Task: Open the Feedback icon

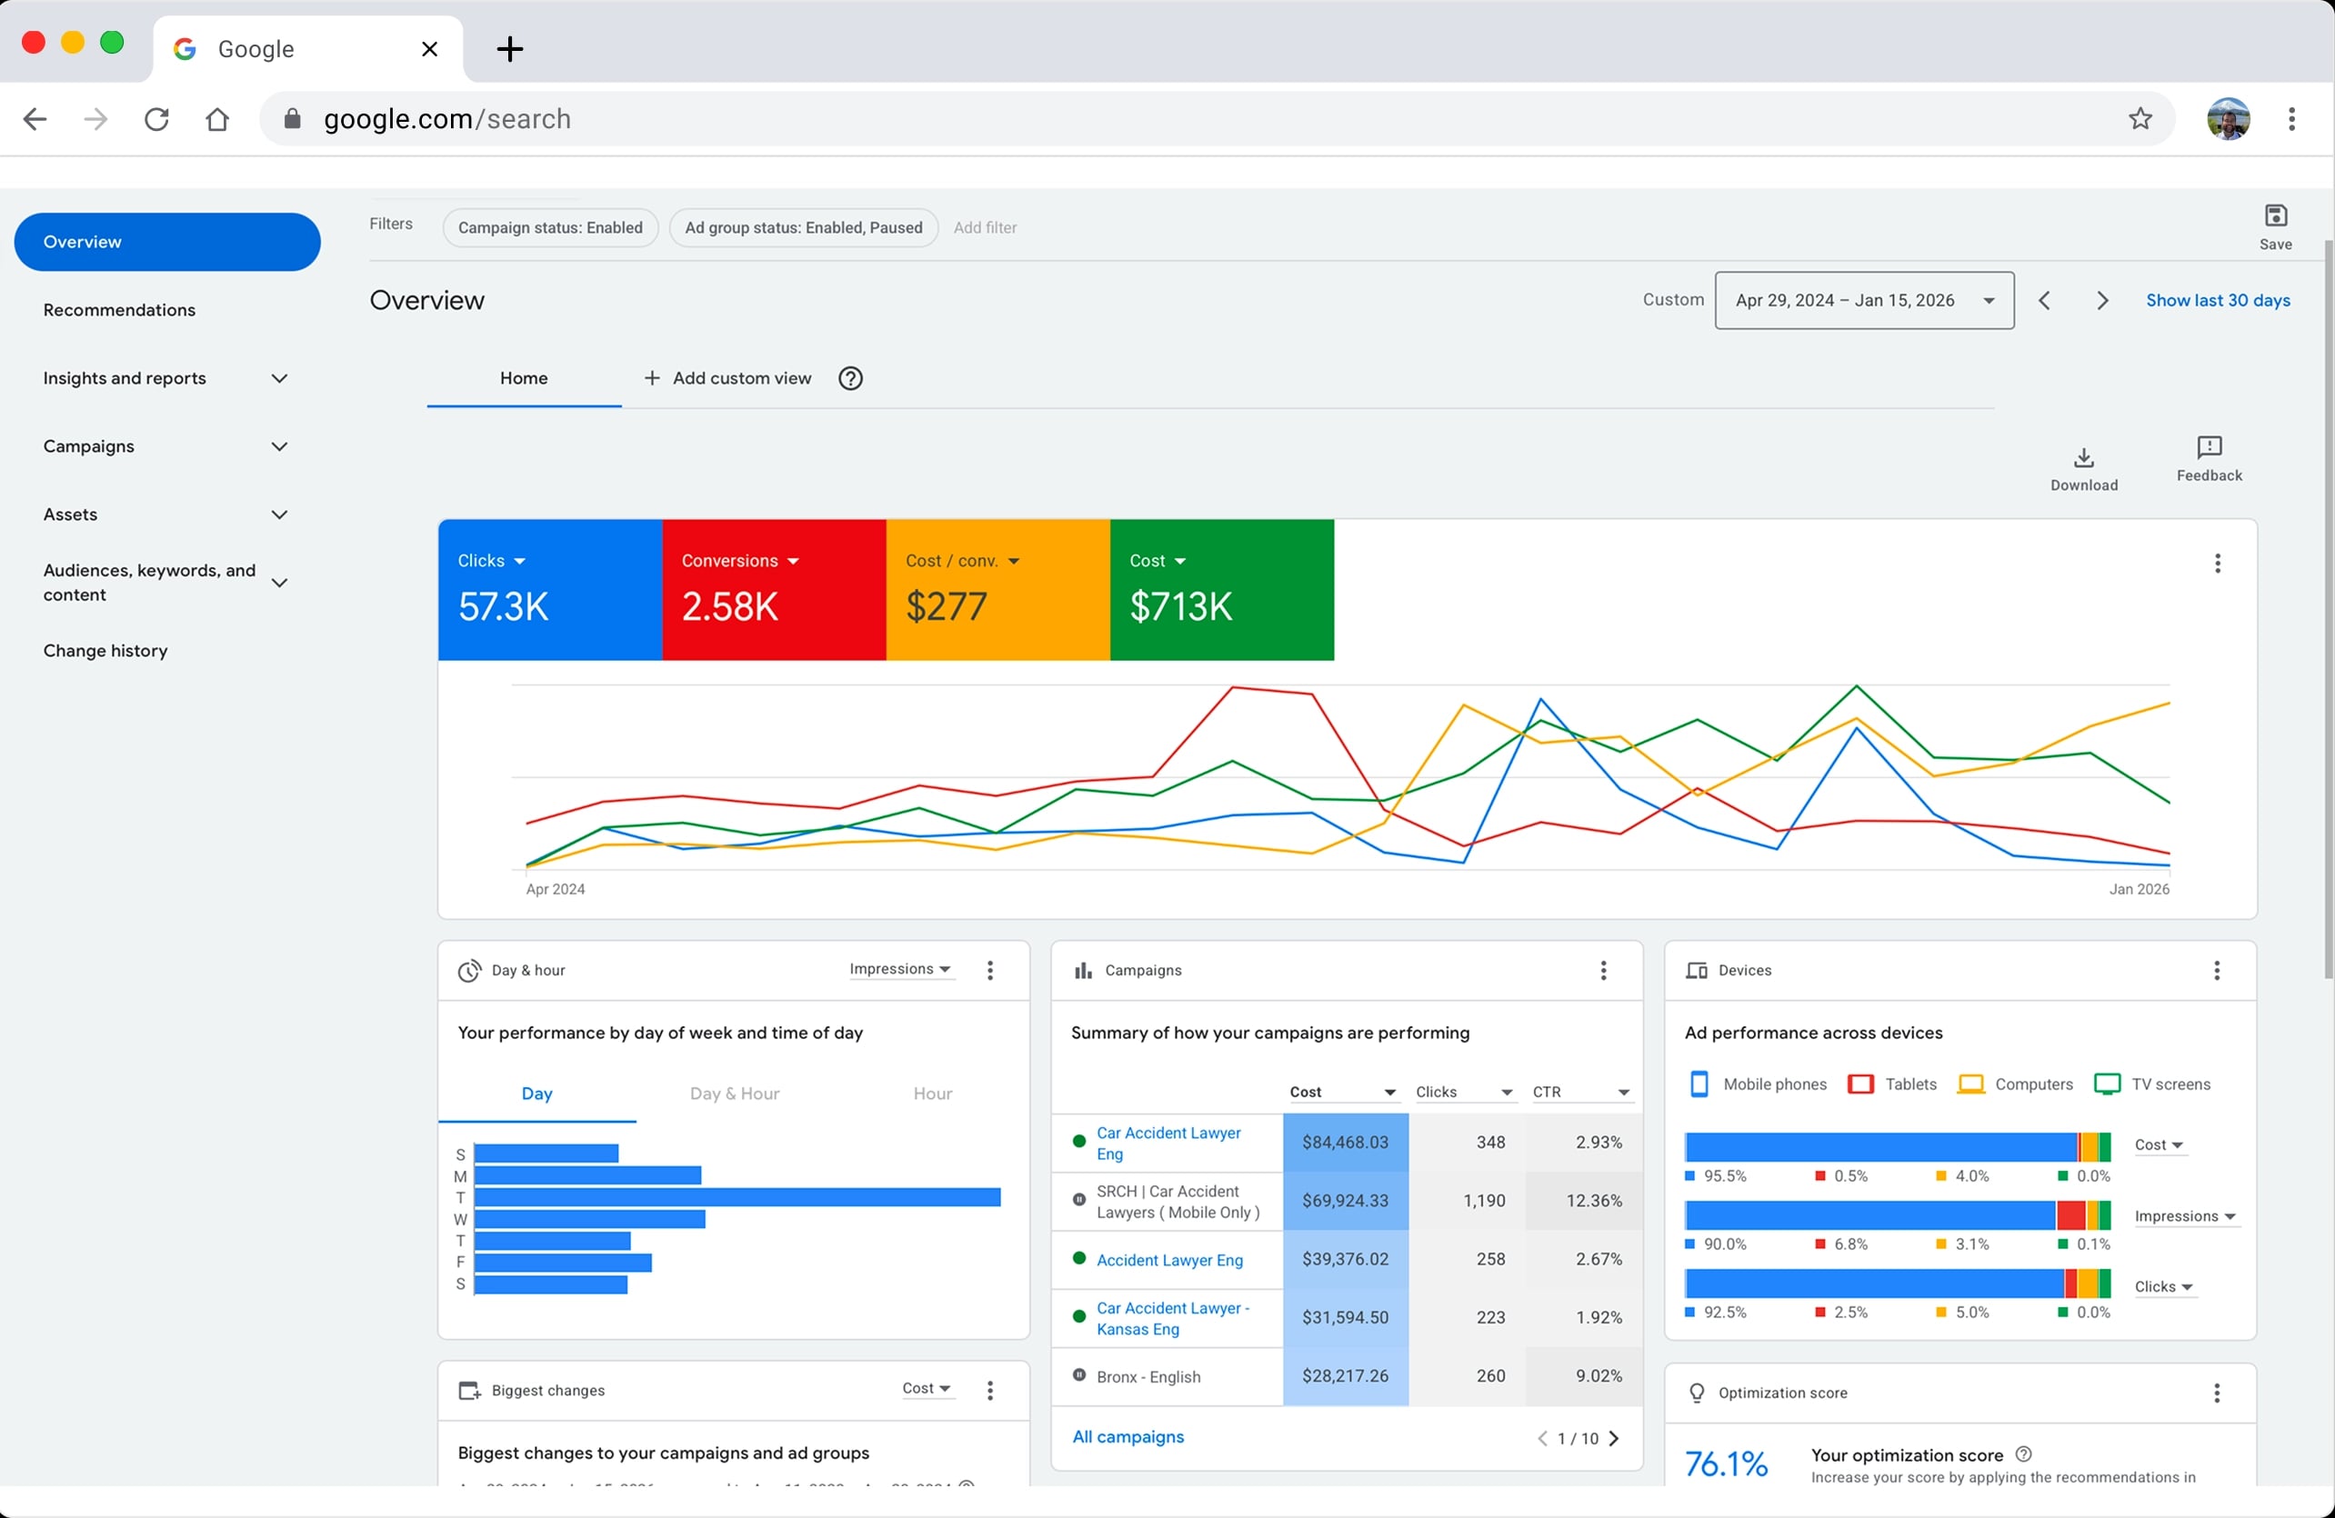Action: coord(2209,447)
